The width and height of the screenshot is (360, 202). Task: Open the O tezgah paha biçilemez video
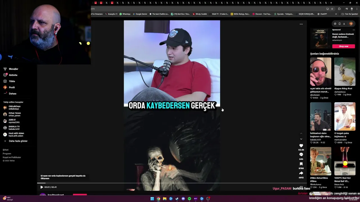pos(345,116)
